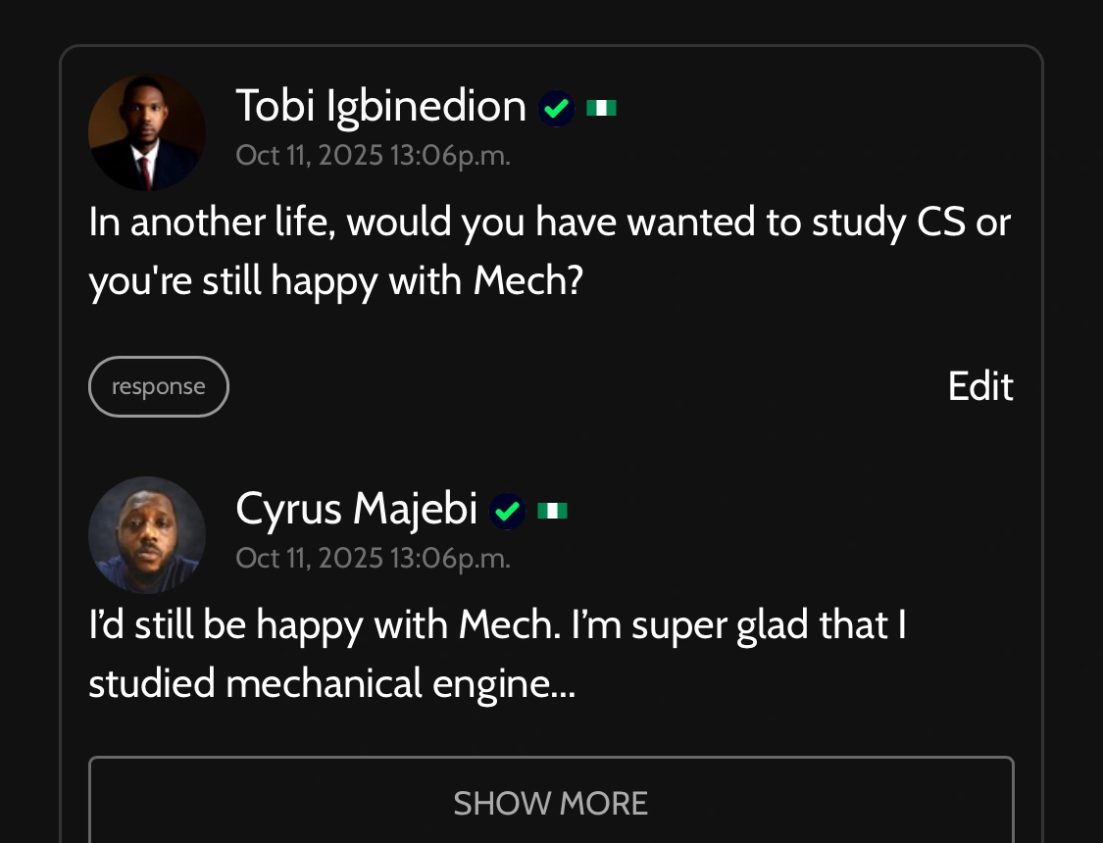Expand the reply with SHOW MORE
Viewport: 1103px width, 843px height.
[x=551, y=803]
